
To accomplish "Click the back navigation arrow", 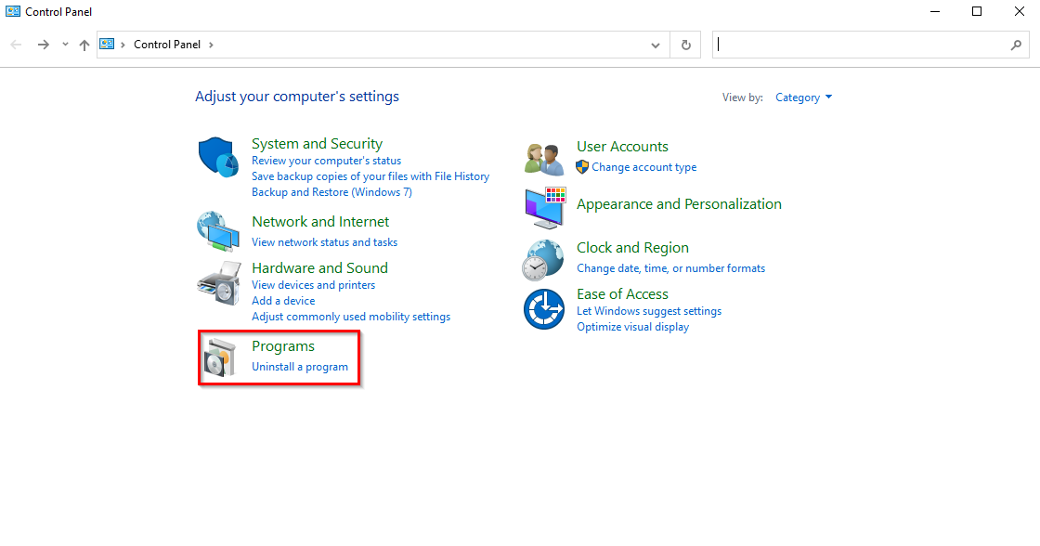I will pyautogui.click(x=16, y=45).
